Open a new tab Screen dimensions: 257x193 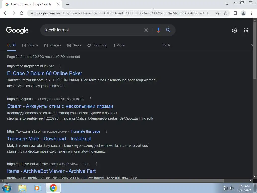(68, 4)
